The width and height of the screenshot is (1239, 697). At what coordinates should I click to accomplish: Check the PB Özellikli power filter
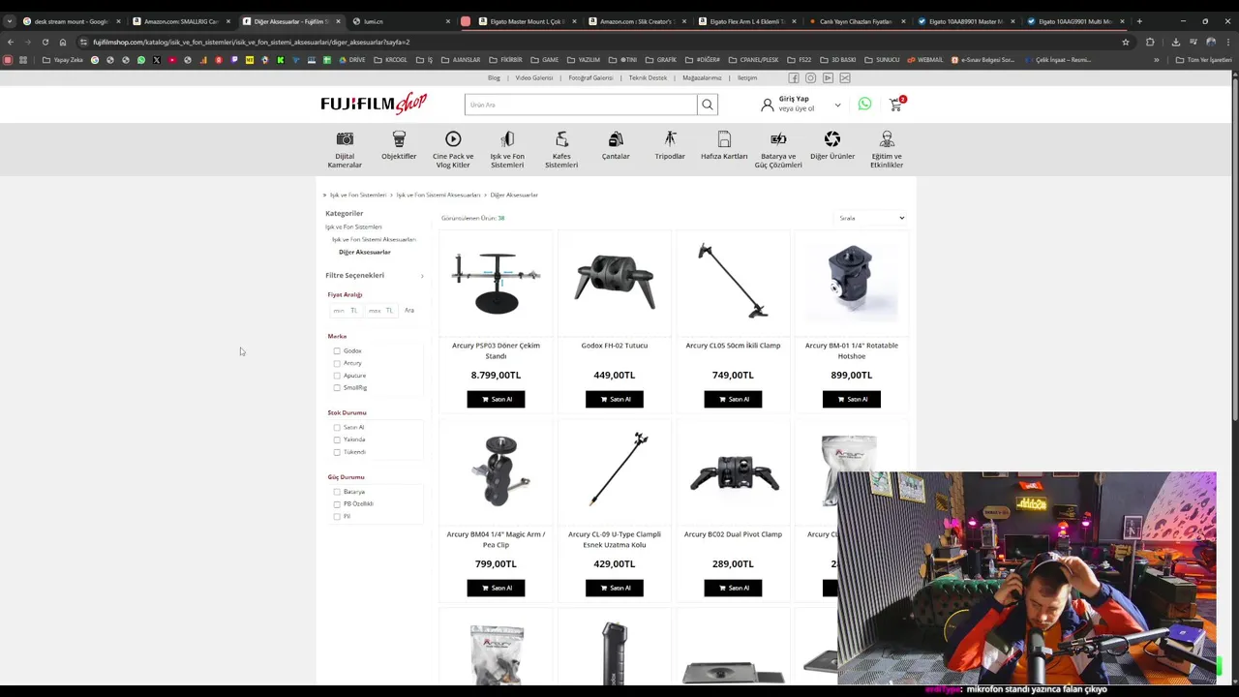click(337, 504)
